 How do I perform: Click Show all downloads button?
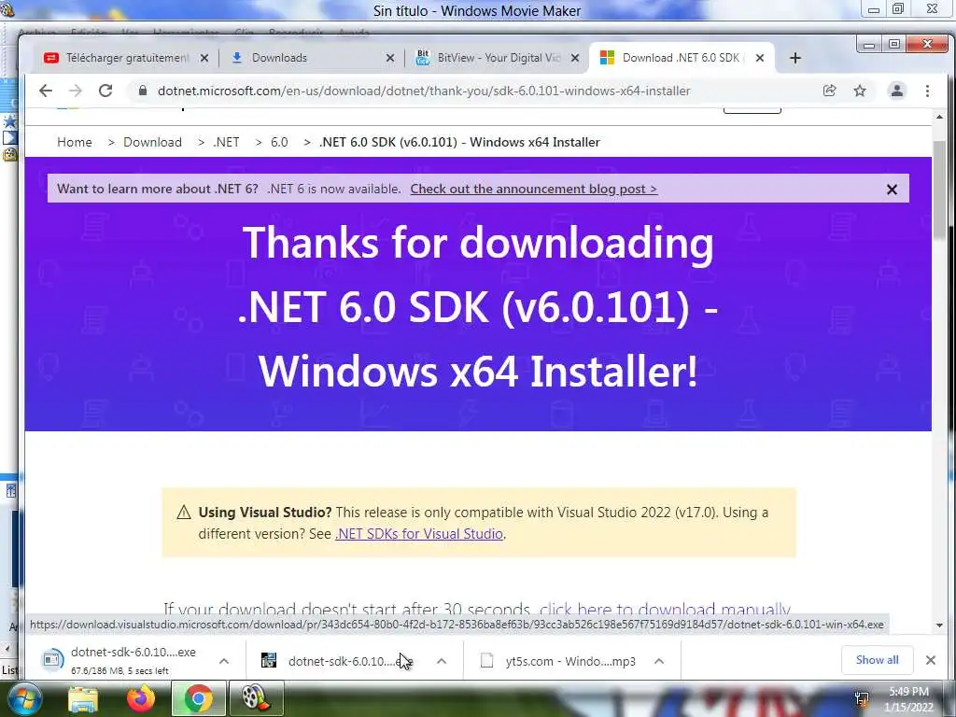877,660
